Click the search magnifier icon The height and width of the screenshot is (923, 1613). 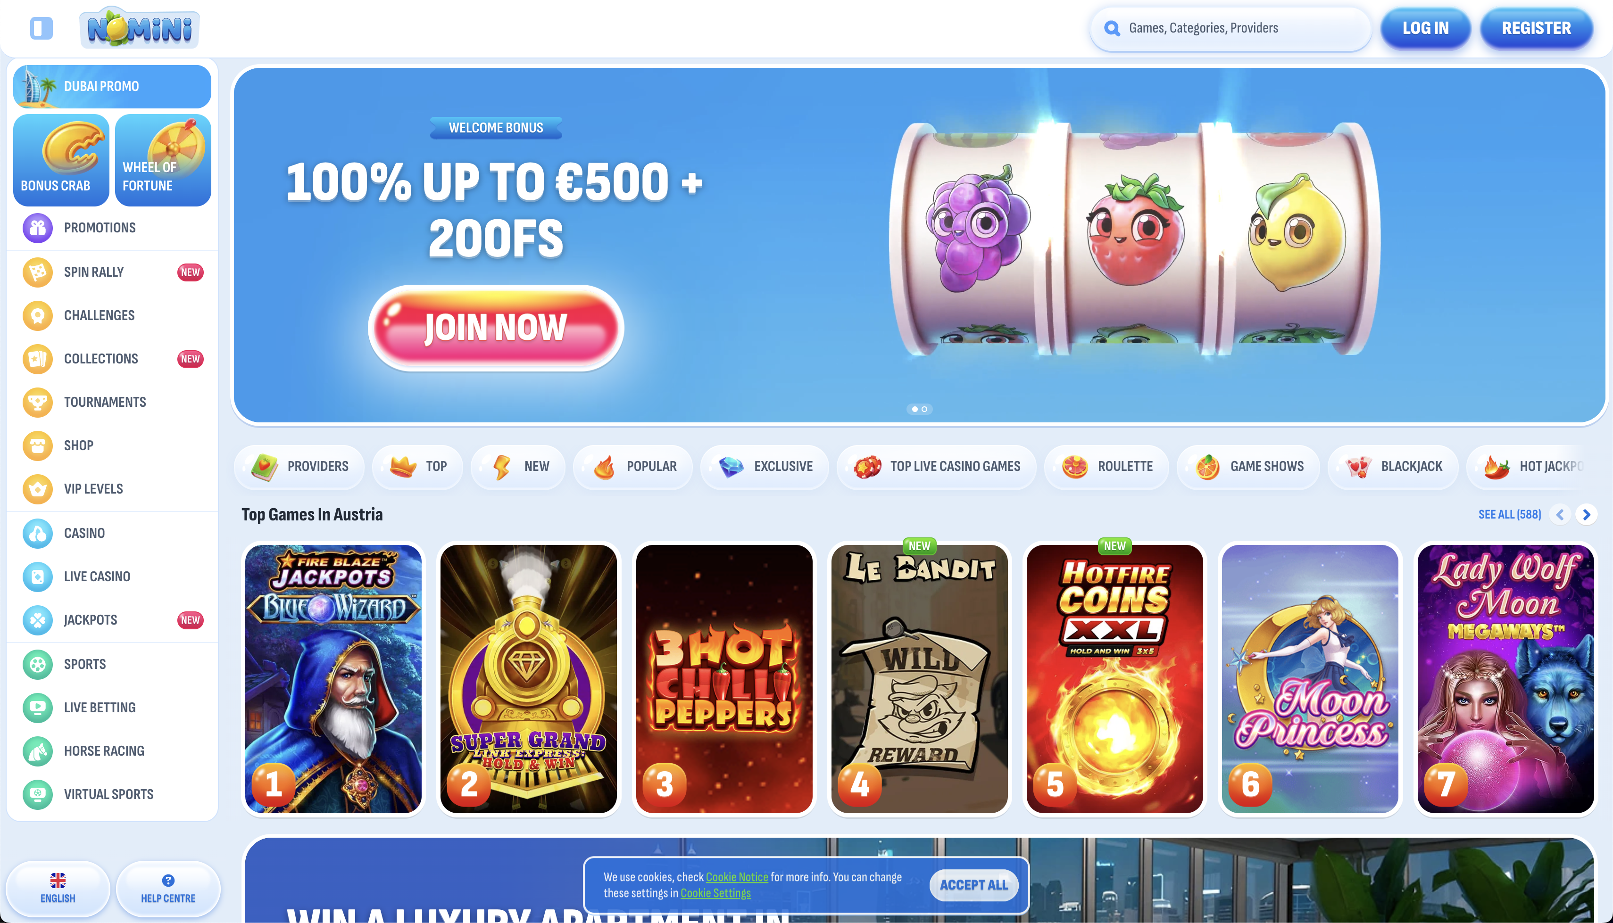click(x=1112, y=28)
